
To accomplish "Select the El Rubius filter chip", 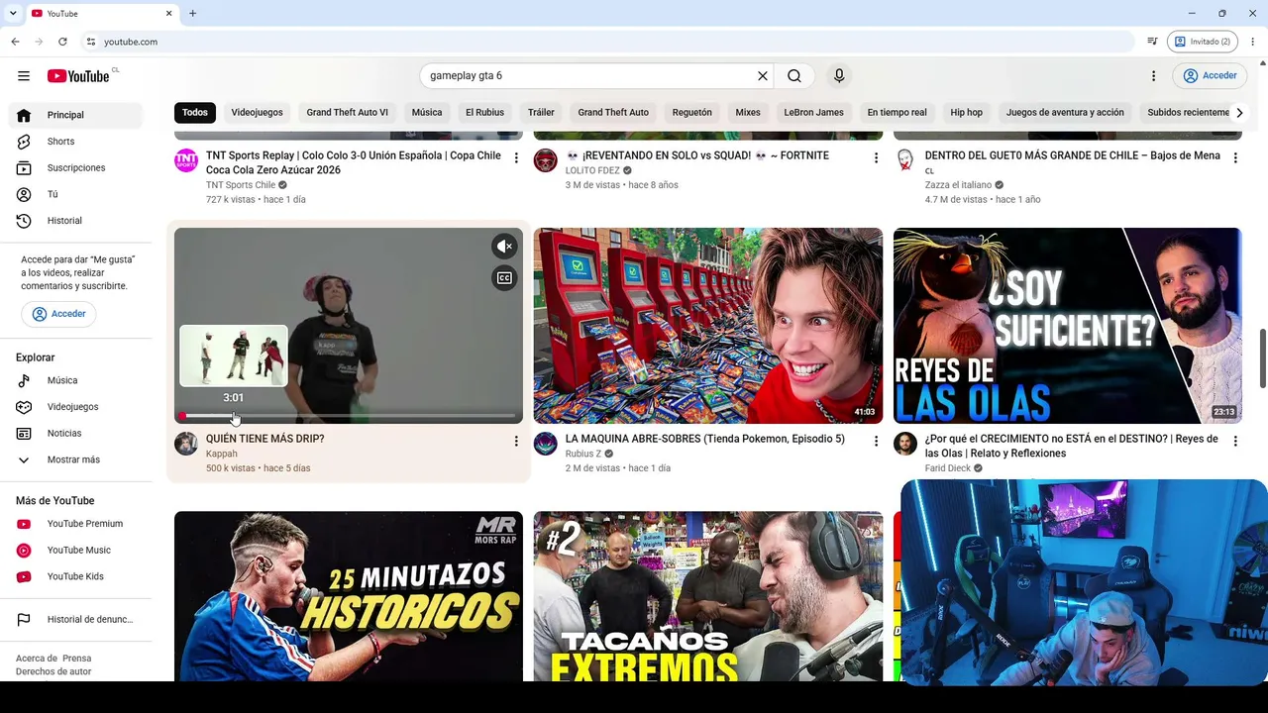I will [484, 113].
